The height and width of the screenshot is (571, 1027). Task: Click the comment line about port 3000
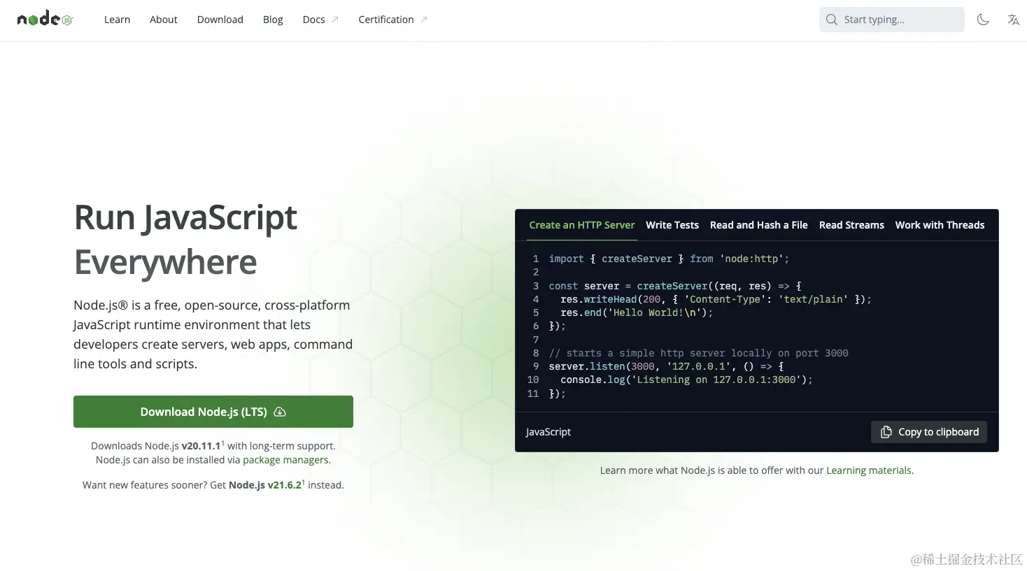tap(698, 353)
